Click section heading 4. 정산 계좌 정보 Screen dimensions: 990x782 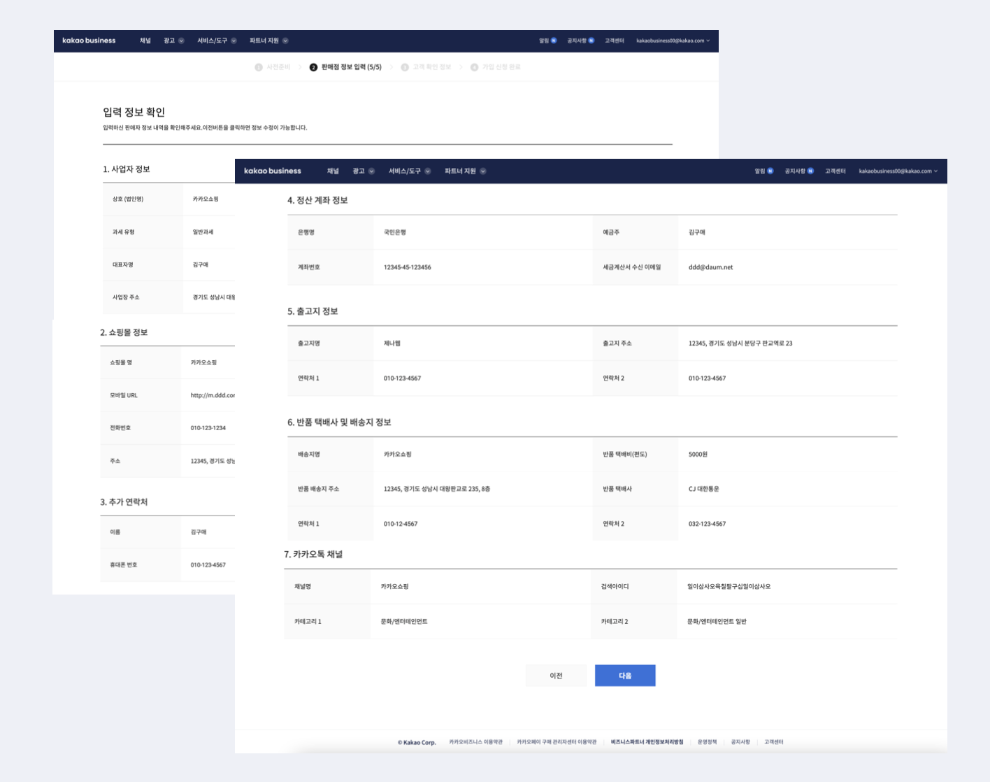tap(317, 200)
